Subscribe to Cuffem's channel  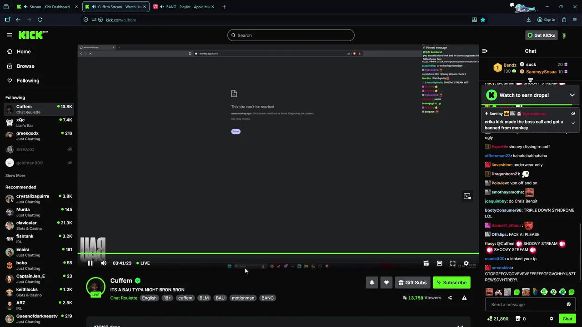(x=452, y=282)
